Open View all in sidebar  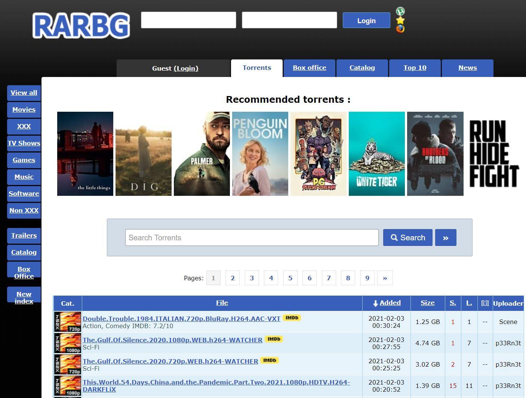(x=24, y=93)
